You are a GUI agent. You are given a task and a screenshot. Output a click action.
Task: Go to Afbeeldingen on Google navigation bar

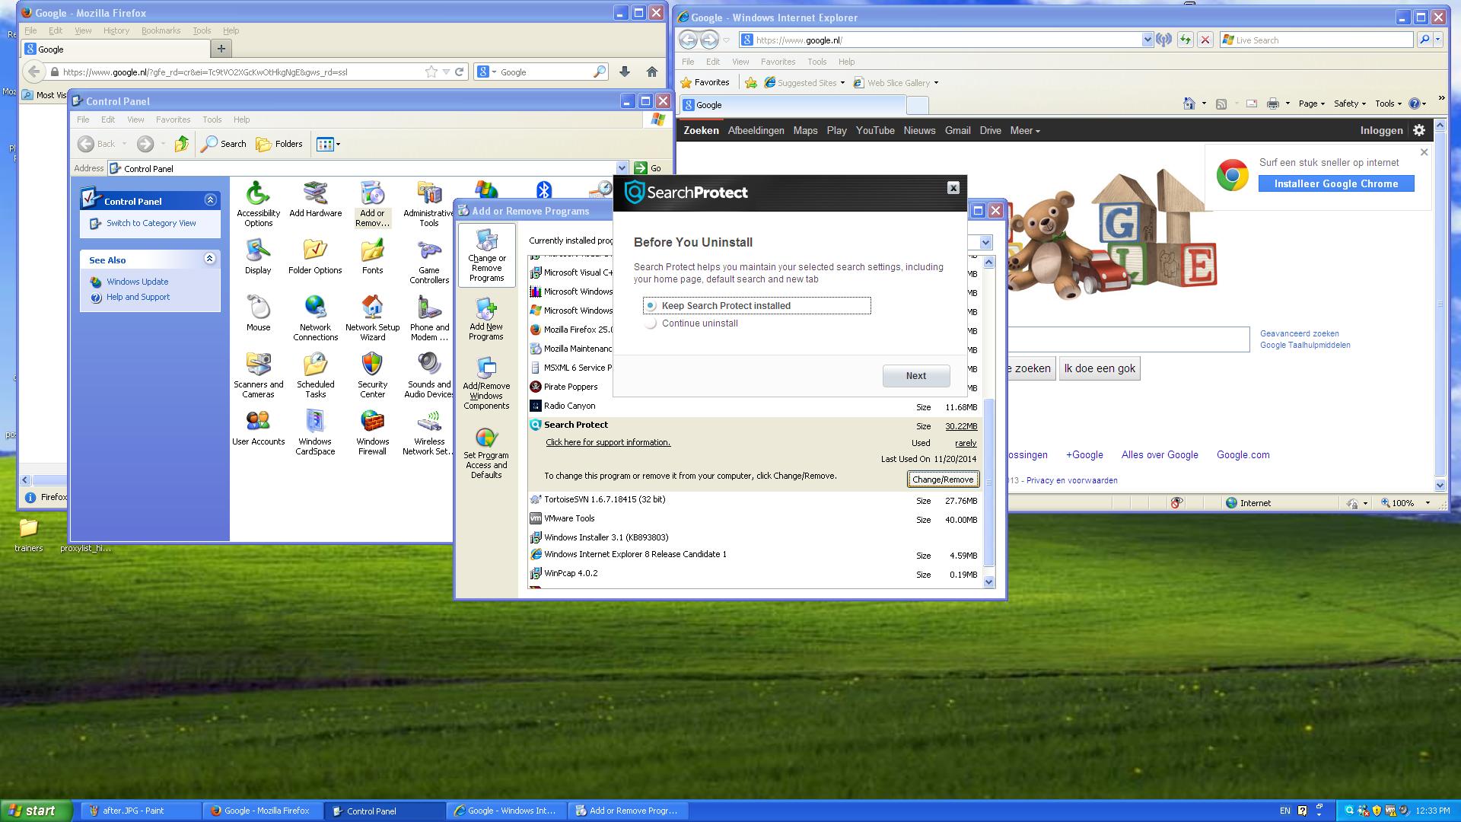[x=756, y=131]
